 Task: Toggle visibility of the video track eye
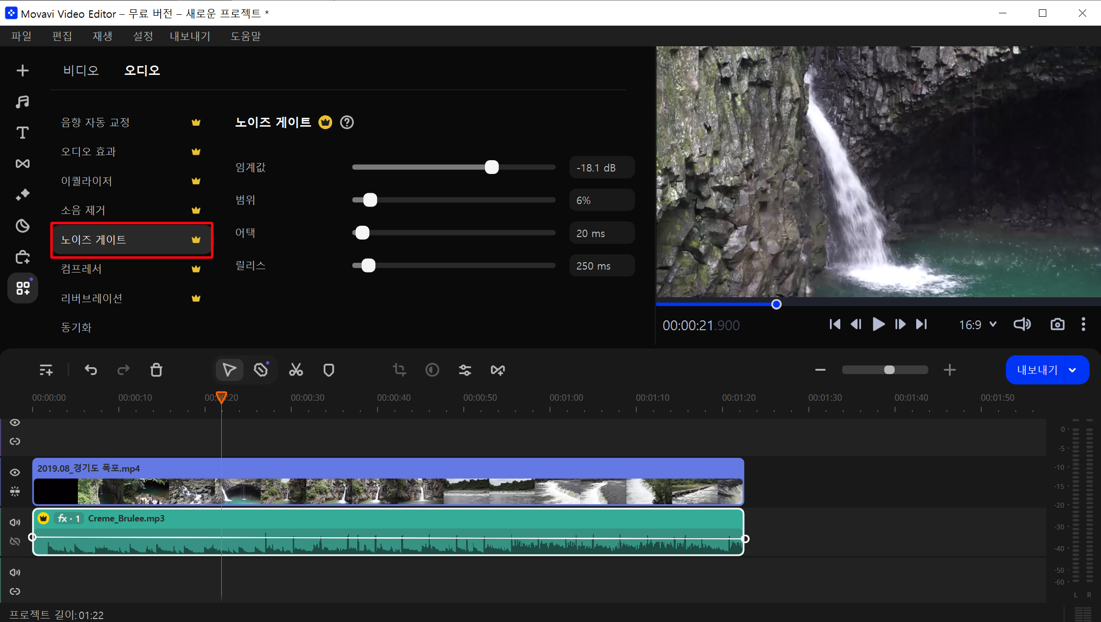coord(15,472)
